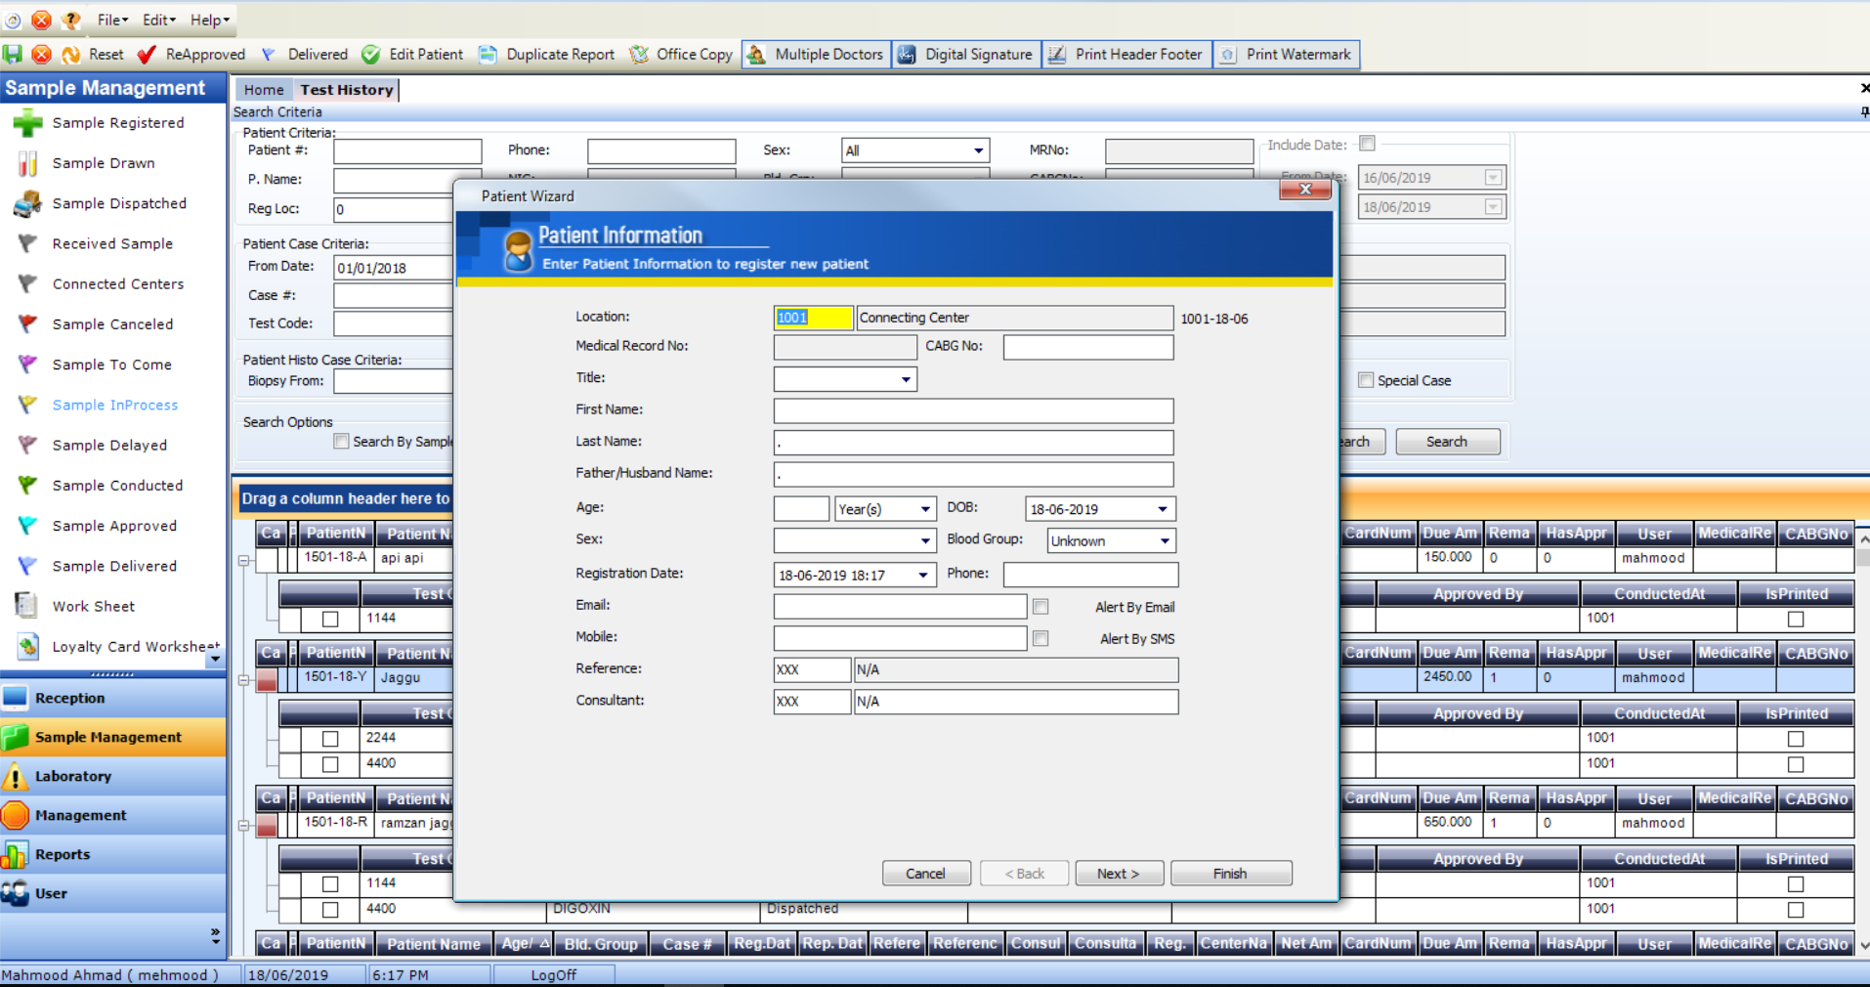Check the Special Case option
Viewport: 1870px width, 987px height.
[x=1365, y=380]
